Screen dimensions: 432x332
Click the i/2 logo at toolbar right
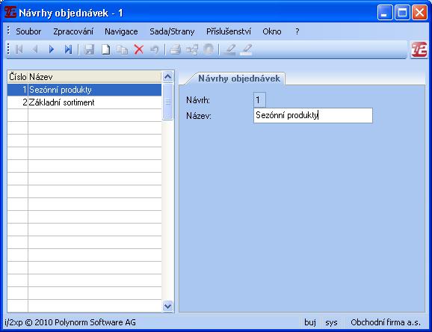coord(419,49)
